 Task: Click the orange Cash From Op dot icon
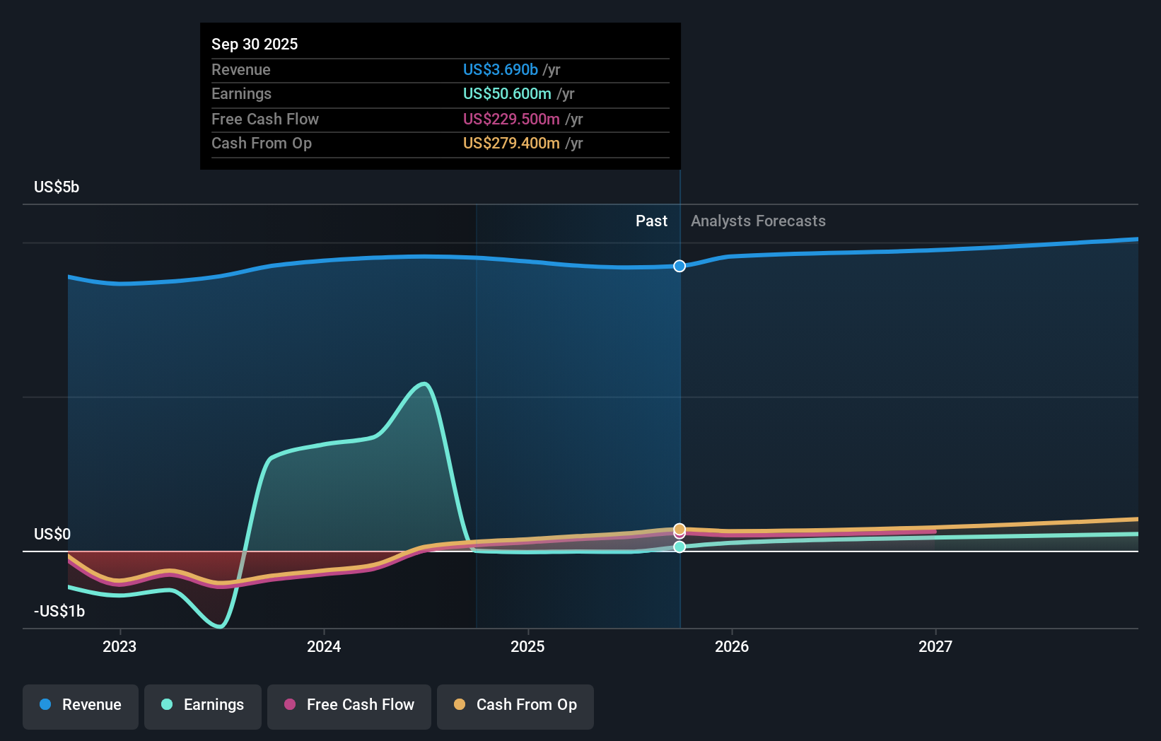pos(460,705)
